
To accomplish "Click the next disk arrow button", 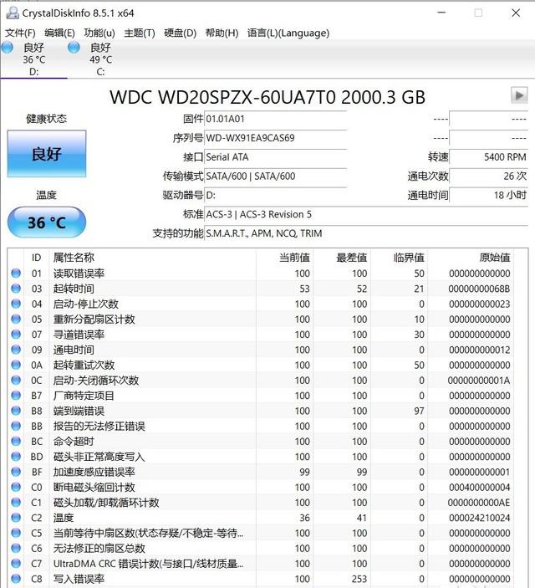I will 519,95.
